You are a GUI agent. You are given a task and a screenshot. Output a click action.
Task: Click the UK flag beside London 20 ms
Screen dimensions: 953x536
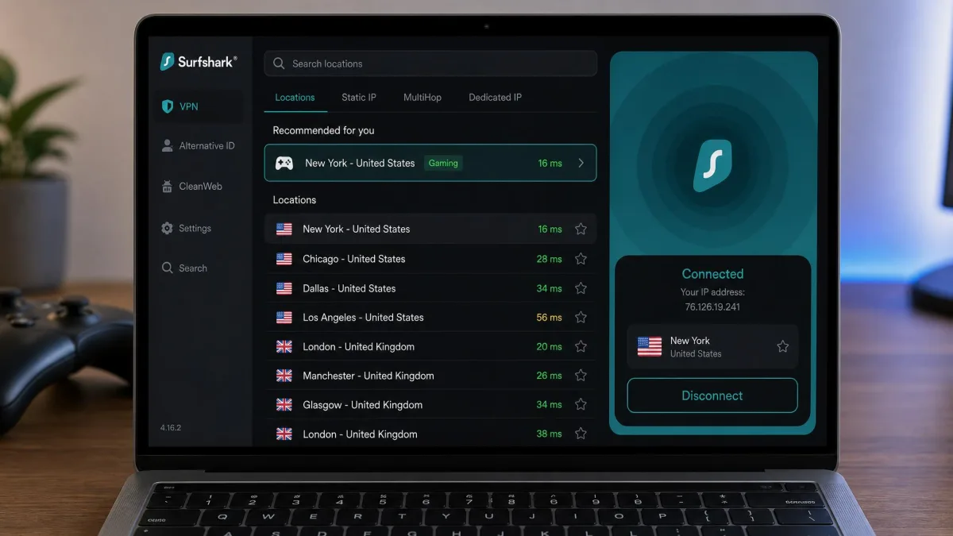point(284,346)
